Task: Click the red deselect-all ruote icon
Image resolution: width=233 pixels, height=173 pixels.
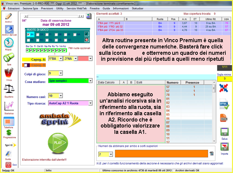Action: 87,40
